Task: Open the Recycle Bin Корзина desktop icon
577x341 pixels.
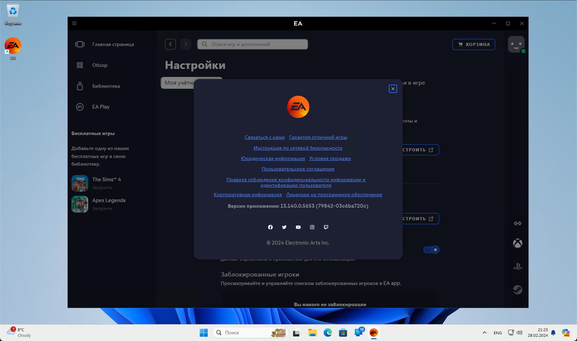Action: point(13,14)
